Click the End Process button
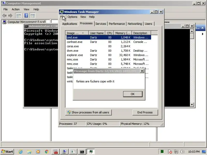 click(145, 112)
